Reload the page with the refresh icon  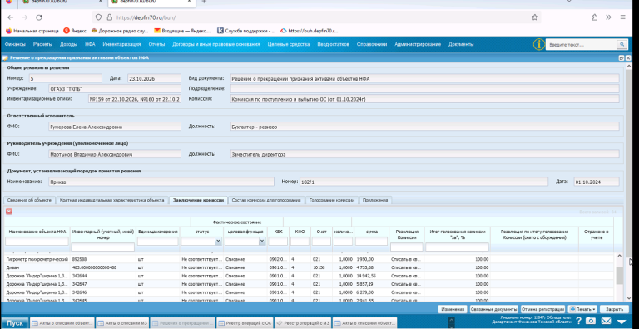pos(39,17)
